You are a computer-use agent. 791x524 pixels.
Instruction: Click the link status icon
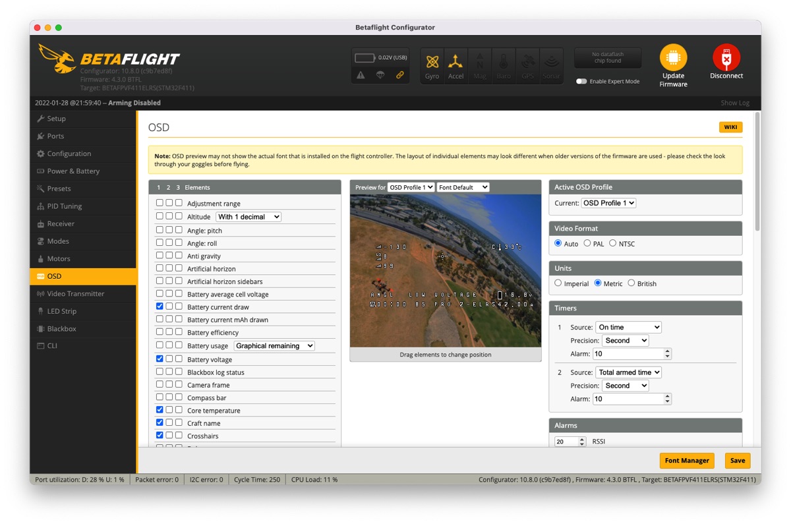[399, 75]
